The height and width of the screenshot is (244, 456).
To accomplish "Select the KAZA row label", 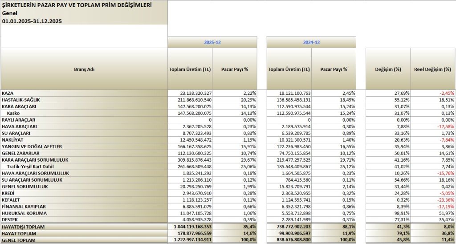I will pos(8,93).
